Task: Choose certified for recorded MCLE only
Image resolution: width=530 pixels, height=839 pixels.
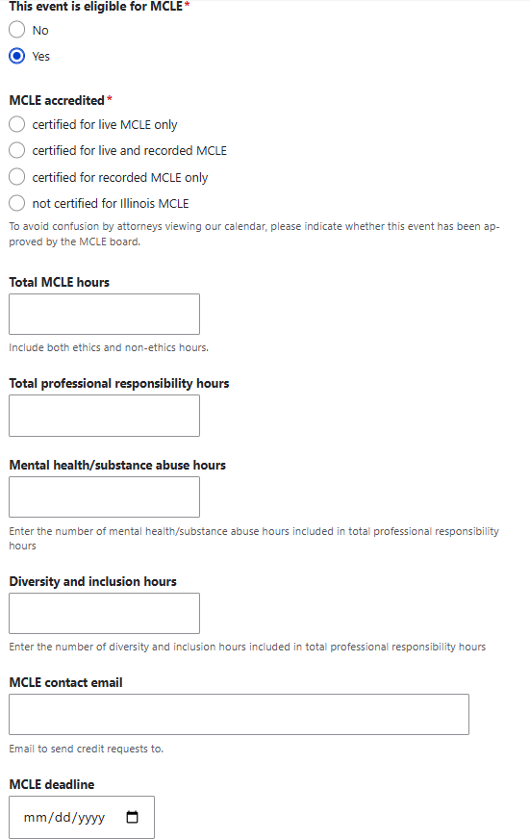Action: (x=16, y=177)
